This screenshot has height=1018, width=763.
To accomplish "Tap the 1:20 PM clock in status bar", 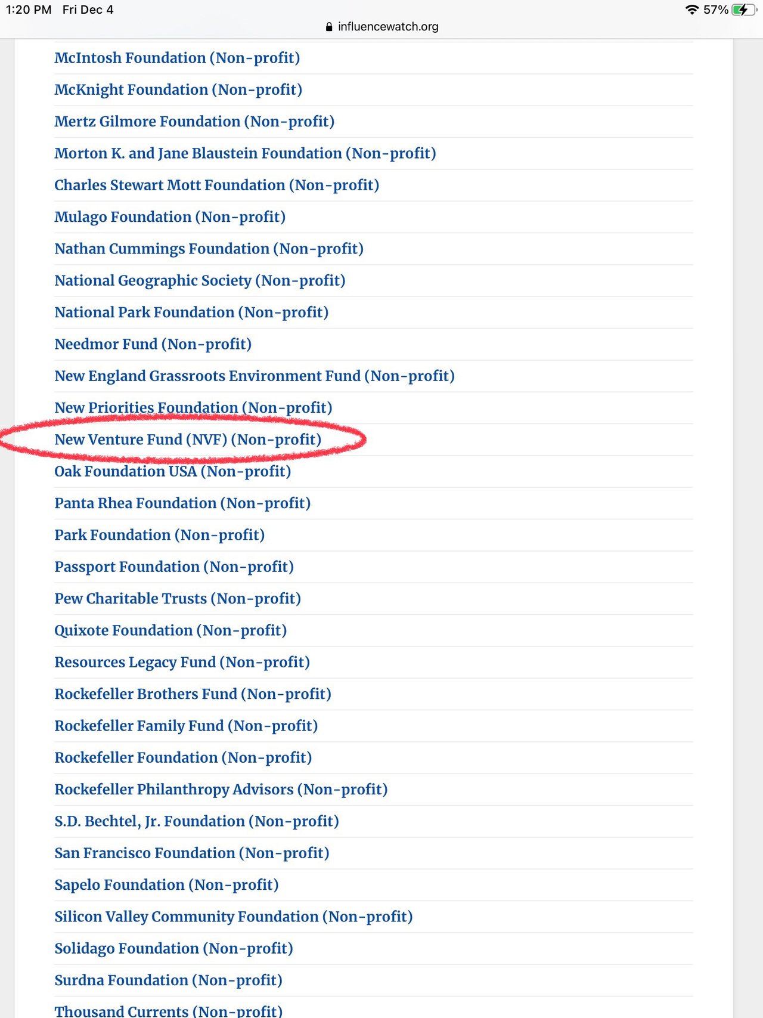I will (29, 10).
